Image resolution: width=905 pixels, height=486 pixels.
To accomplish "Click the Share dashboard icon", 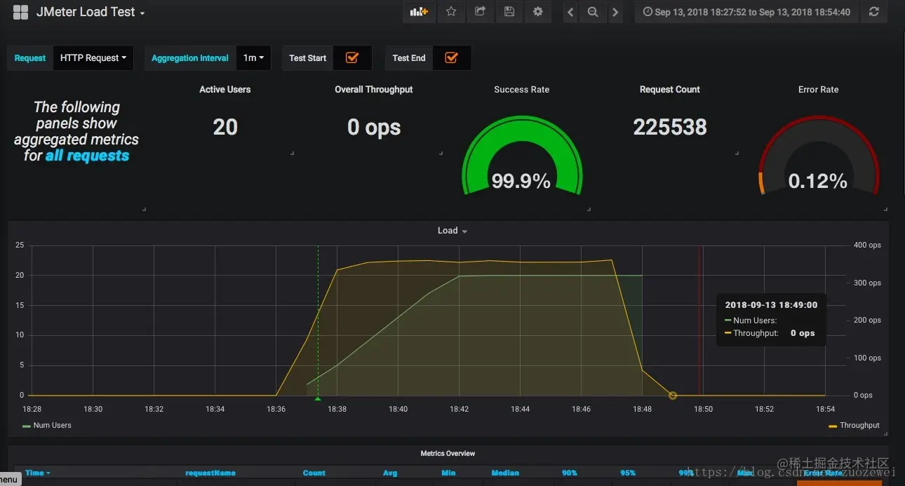I will pyautogui.click(x=480, y=12).
